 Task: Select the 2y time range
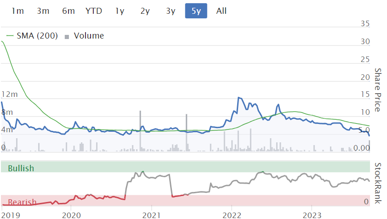click(145, 11)
